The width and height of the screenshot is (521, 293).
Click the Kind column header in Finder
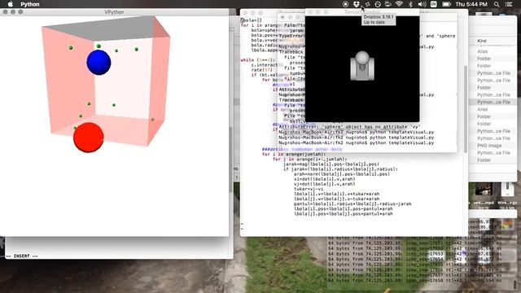point(482,41)
